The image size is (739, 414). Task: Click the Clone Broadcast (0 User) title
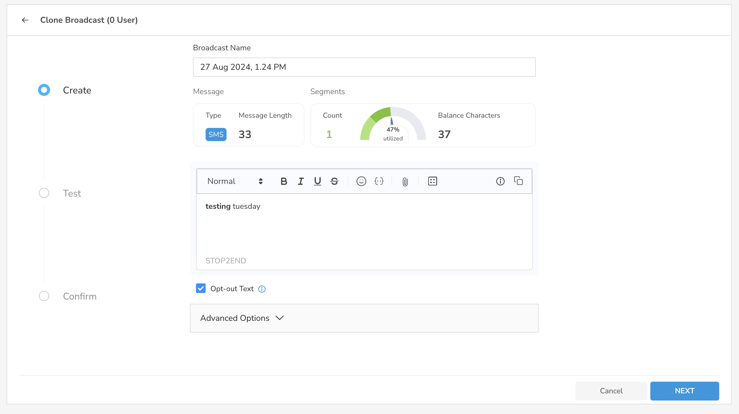coord(89,20)
